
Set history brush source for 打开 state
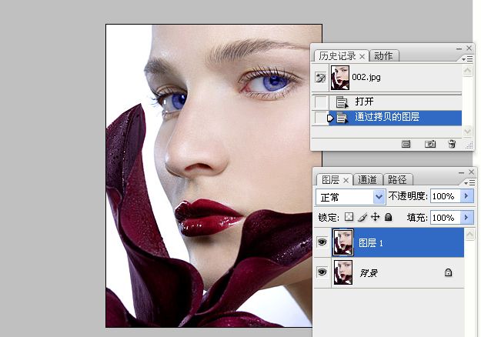[321, 102]
